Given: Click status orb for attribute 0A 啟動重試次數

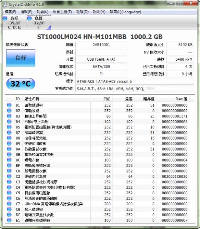Looking at the screenshot, I should point(9,149).
